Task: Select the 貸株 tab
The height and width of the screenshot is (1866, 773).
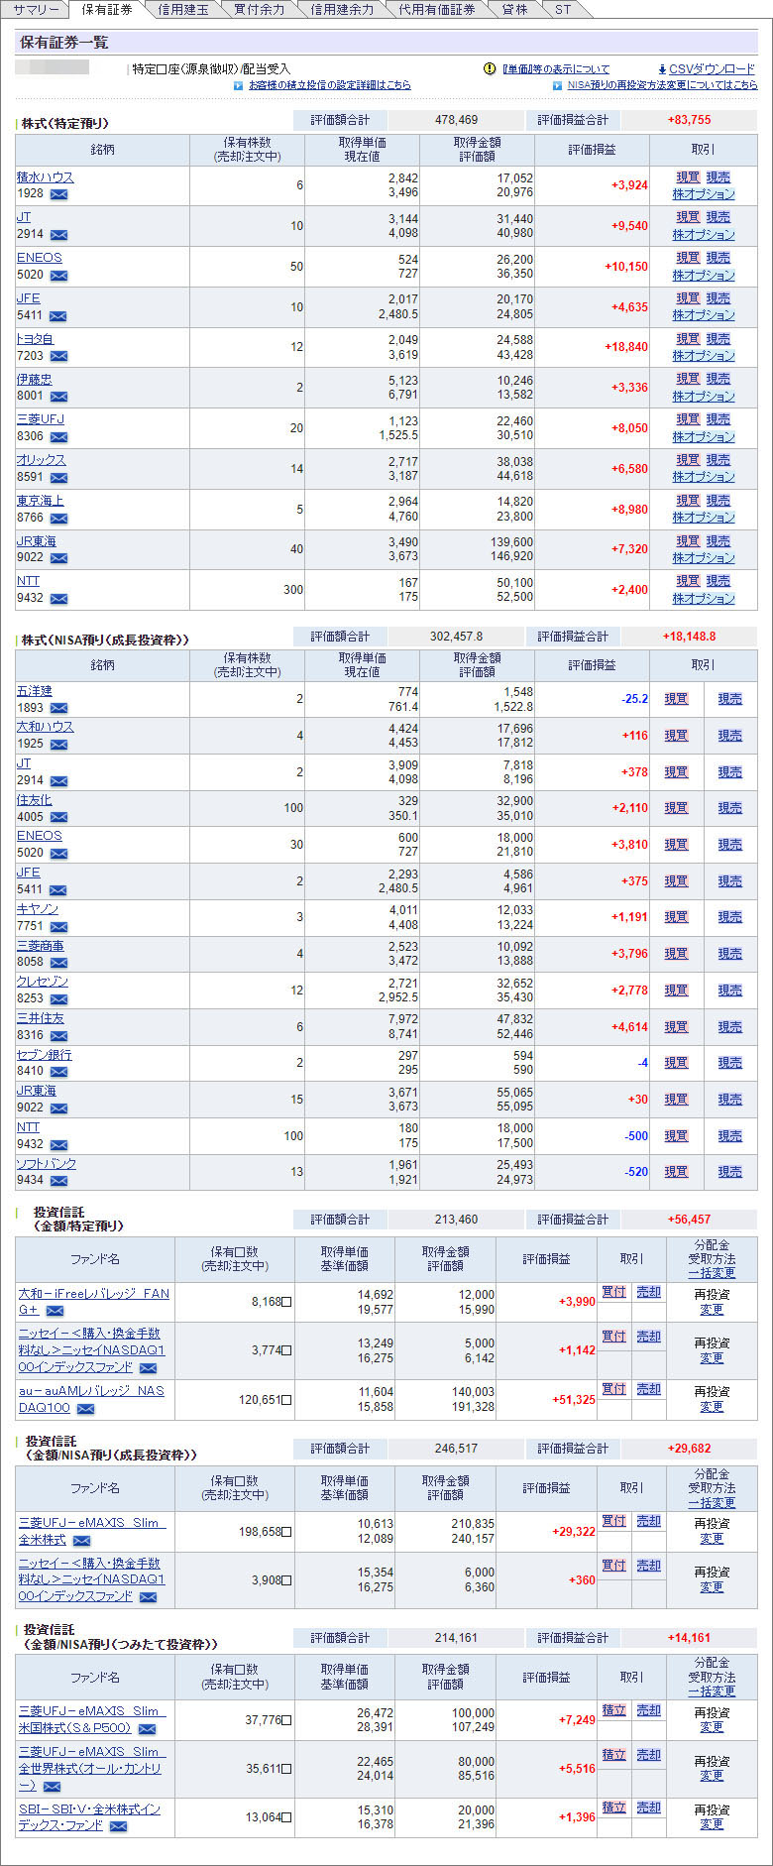Action: (514, 10)
